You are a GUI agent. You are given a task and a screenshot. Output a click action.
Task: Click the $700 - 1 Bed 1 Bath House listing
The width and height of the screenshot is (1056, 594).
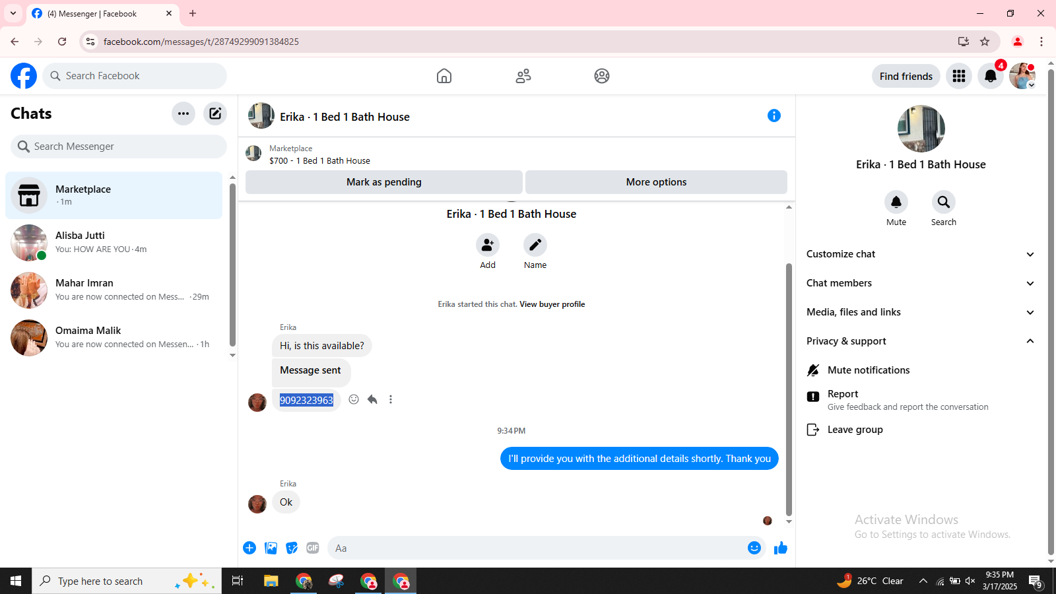click(319, 160)
